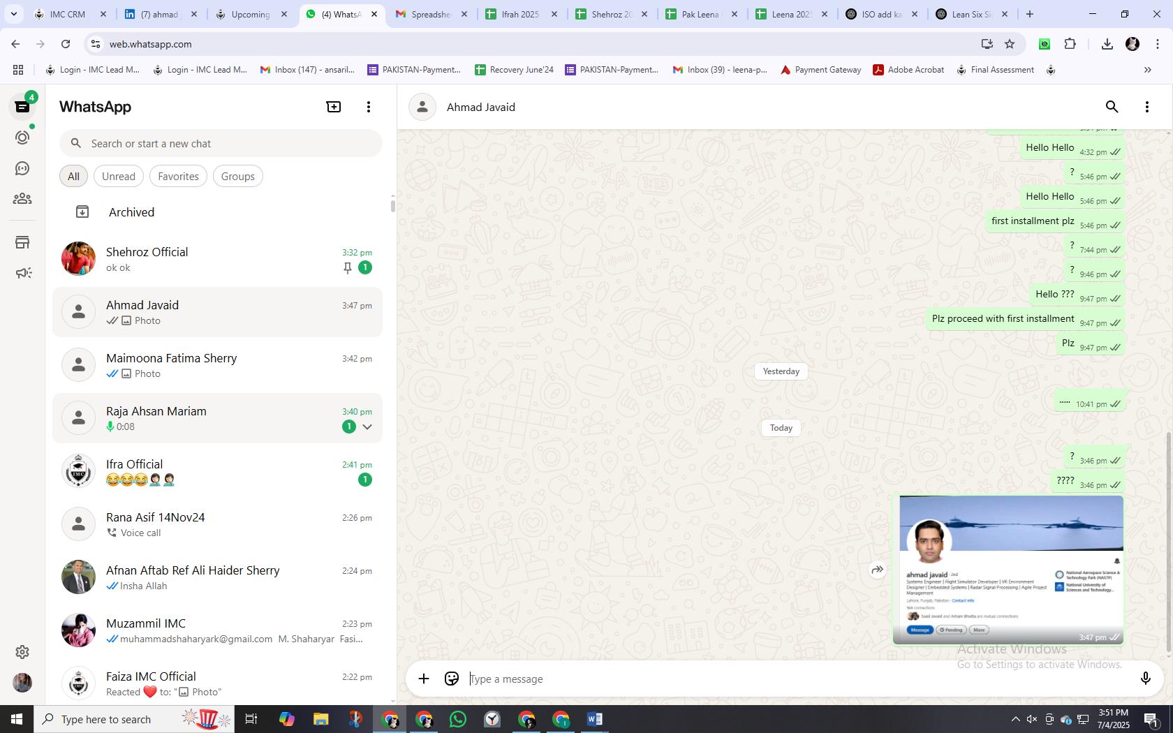The height and width of the screenshot is (733, 1173).
Task: Click the chat list scrollbar
Action: (392, 205)
